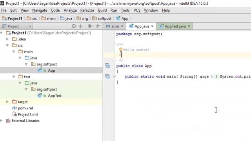Open the Project panel settings gear
The image size is (251, 141).
point(91,26)
